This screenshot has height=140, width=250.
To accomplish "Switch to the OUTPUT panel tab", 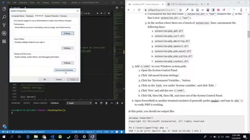I will tap(27, 103).
